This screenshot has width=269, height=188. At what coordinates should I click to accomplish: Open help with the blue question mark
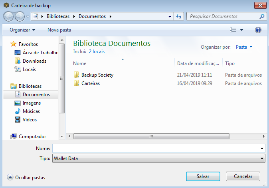pyautogui.click(x=258, y=30)
